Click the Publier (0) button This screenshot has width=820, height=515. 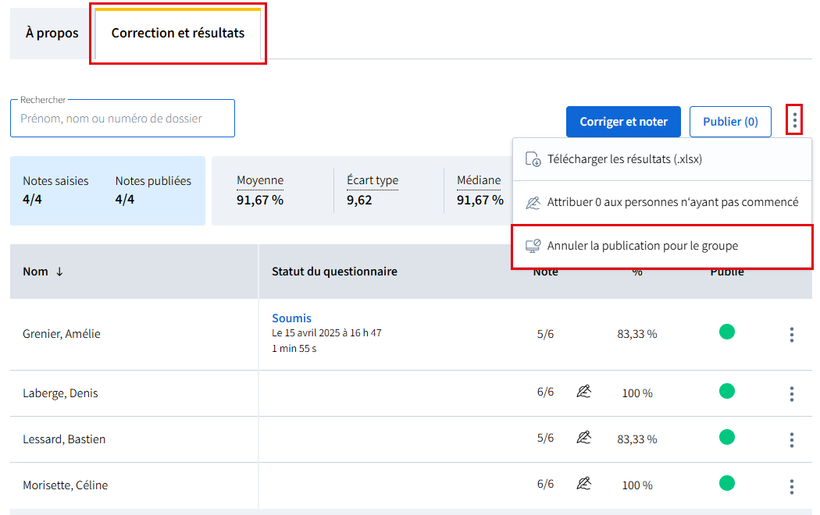(x=730, y=122)
